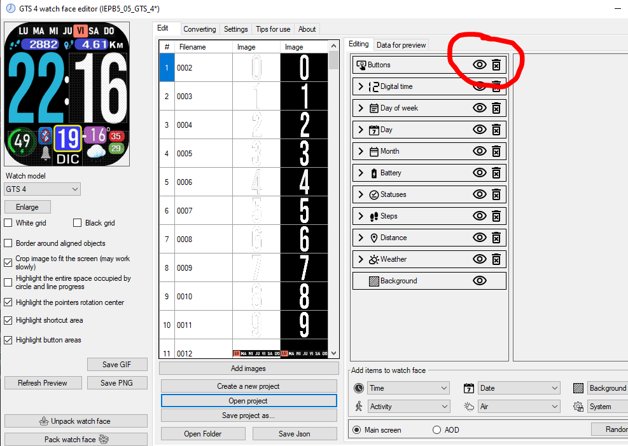The width and height of the screenshot is (628, 446).
Task: Uncheck Crop image to fit the screen
Action: (x=8, y=263)
